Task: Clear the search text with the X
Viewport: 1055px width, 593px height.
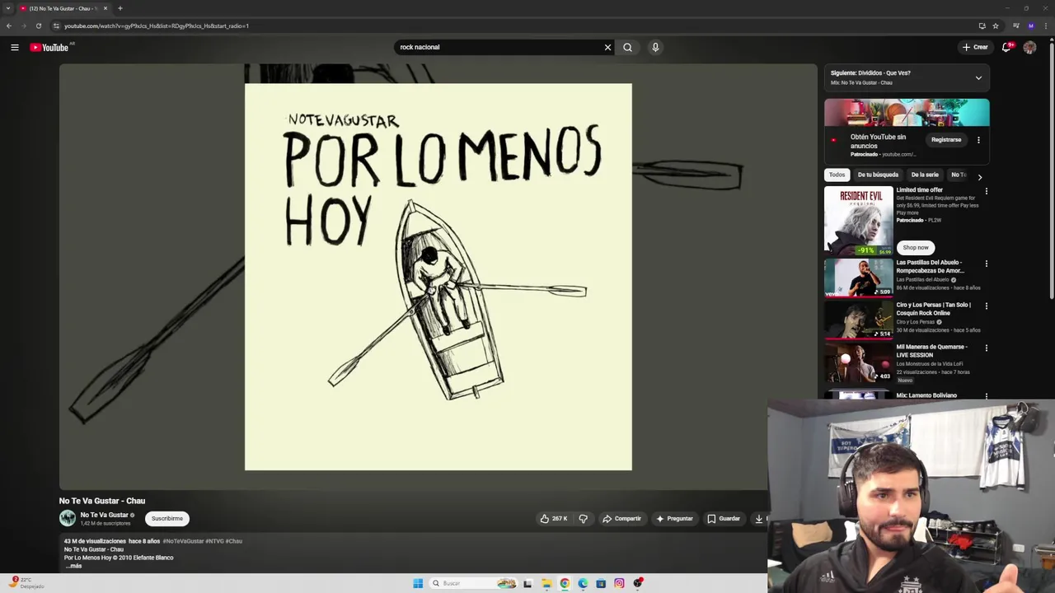Action: (x=607, y=47)
